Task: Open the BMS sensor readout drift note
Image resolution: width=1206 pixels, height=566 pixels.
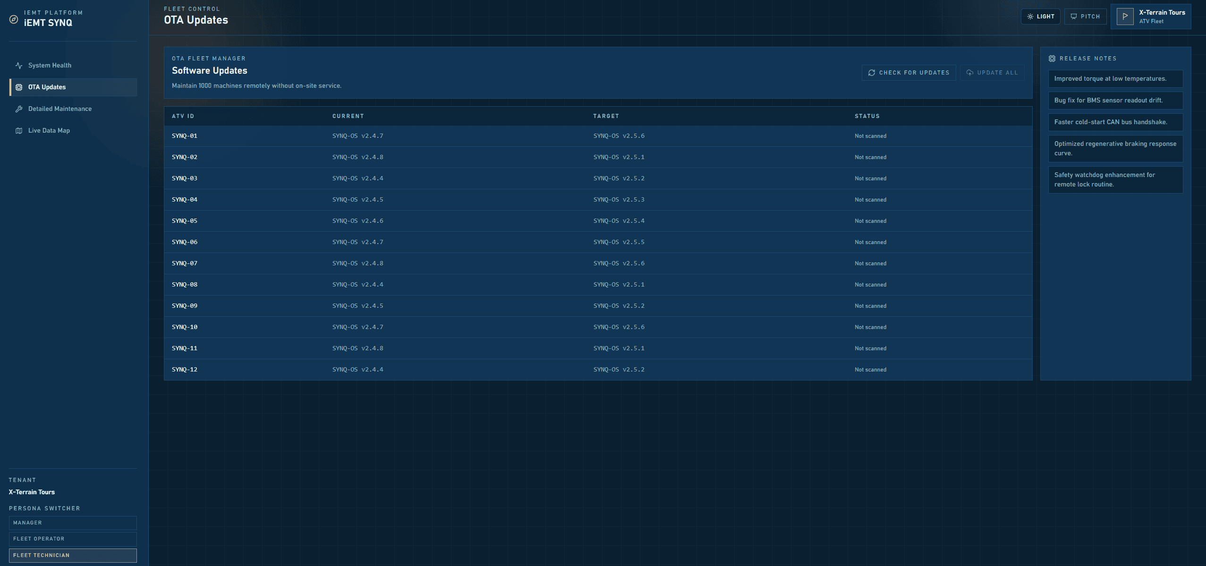Action: [1115, 101]
